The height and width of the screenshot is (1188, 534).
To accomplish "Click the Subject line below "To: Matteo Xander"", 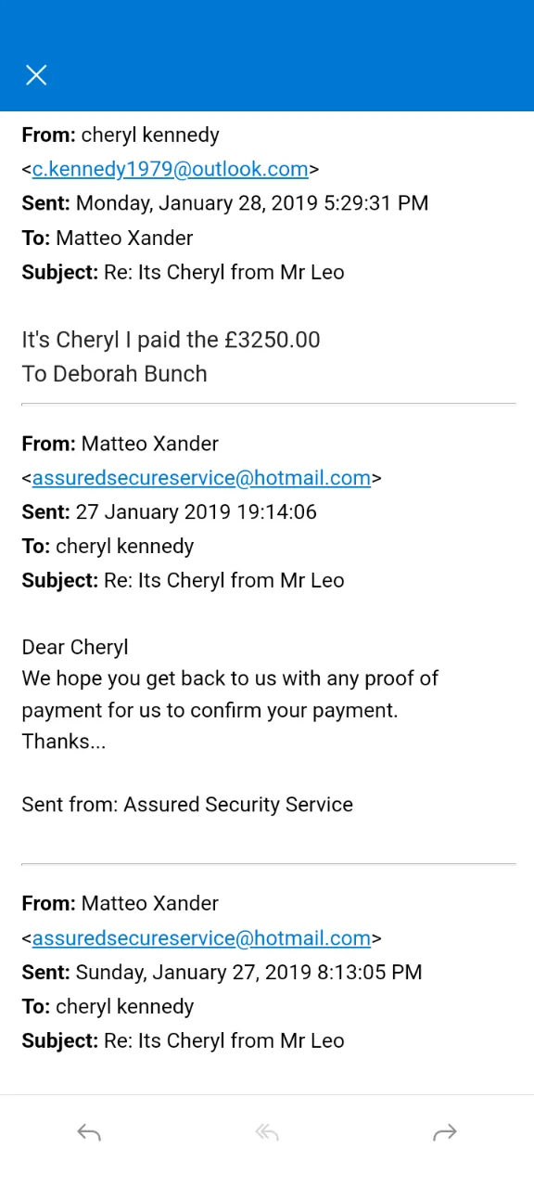I will [x=184, y=272].
